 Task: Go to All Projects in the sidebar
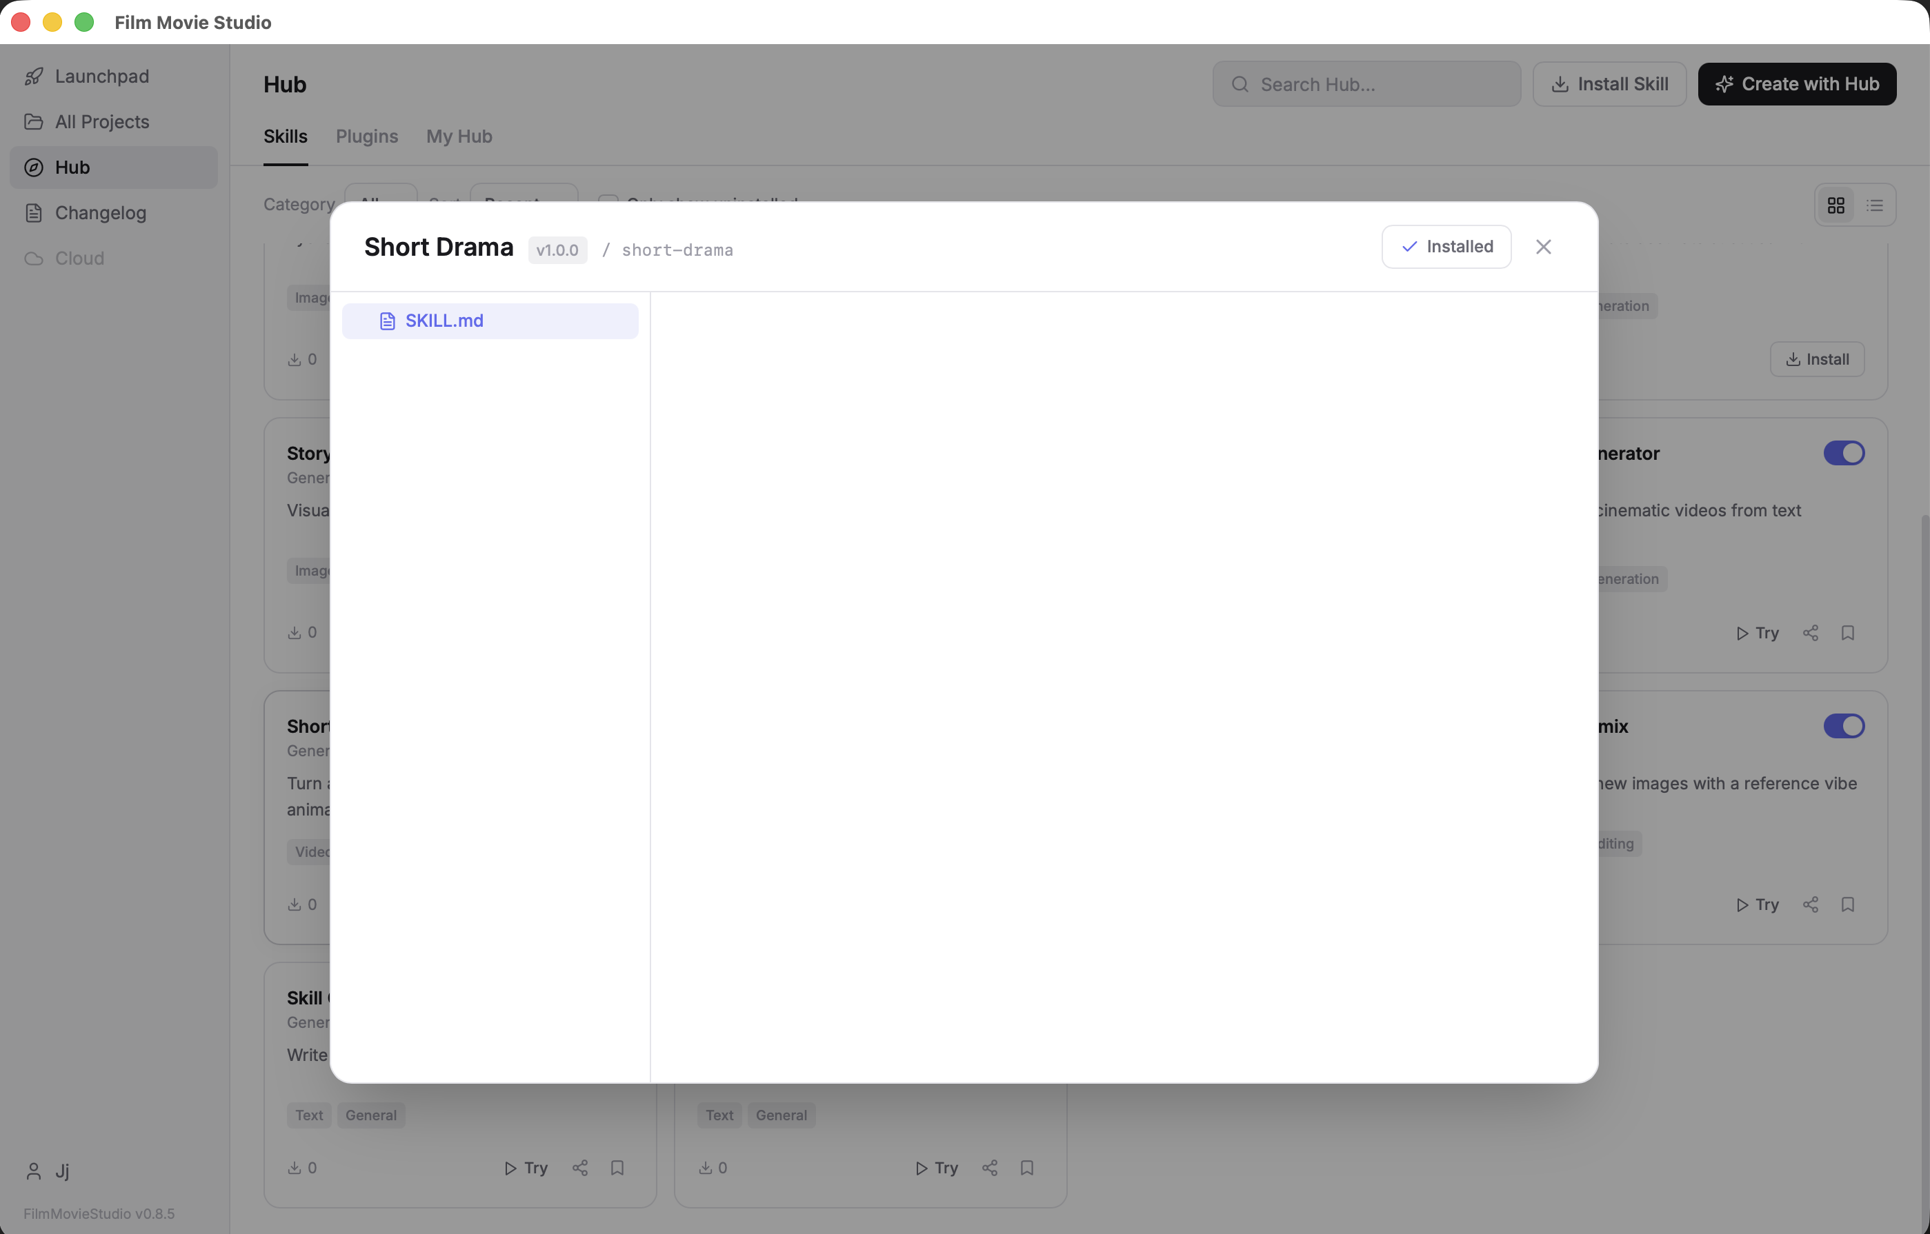coord(113,122)
